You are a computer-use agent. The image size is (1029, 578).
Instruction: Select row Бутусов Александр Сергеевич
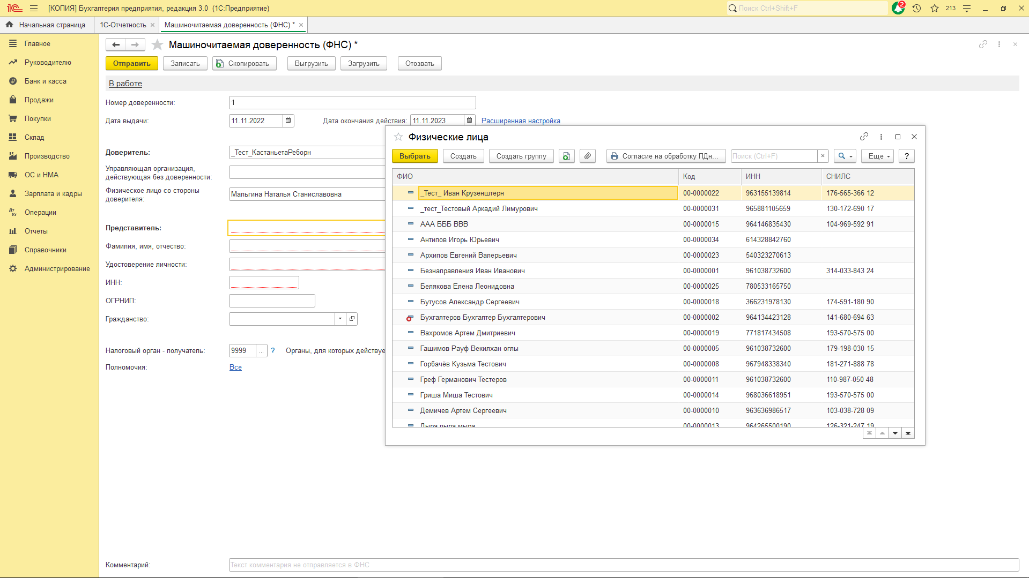(653, 302)
